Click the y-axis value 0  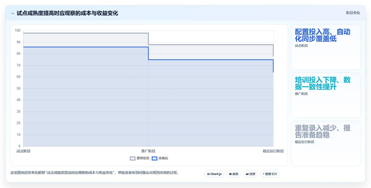tap(19, 146)
